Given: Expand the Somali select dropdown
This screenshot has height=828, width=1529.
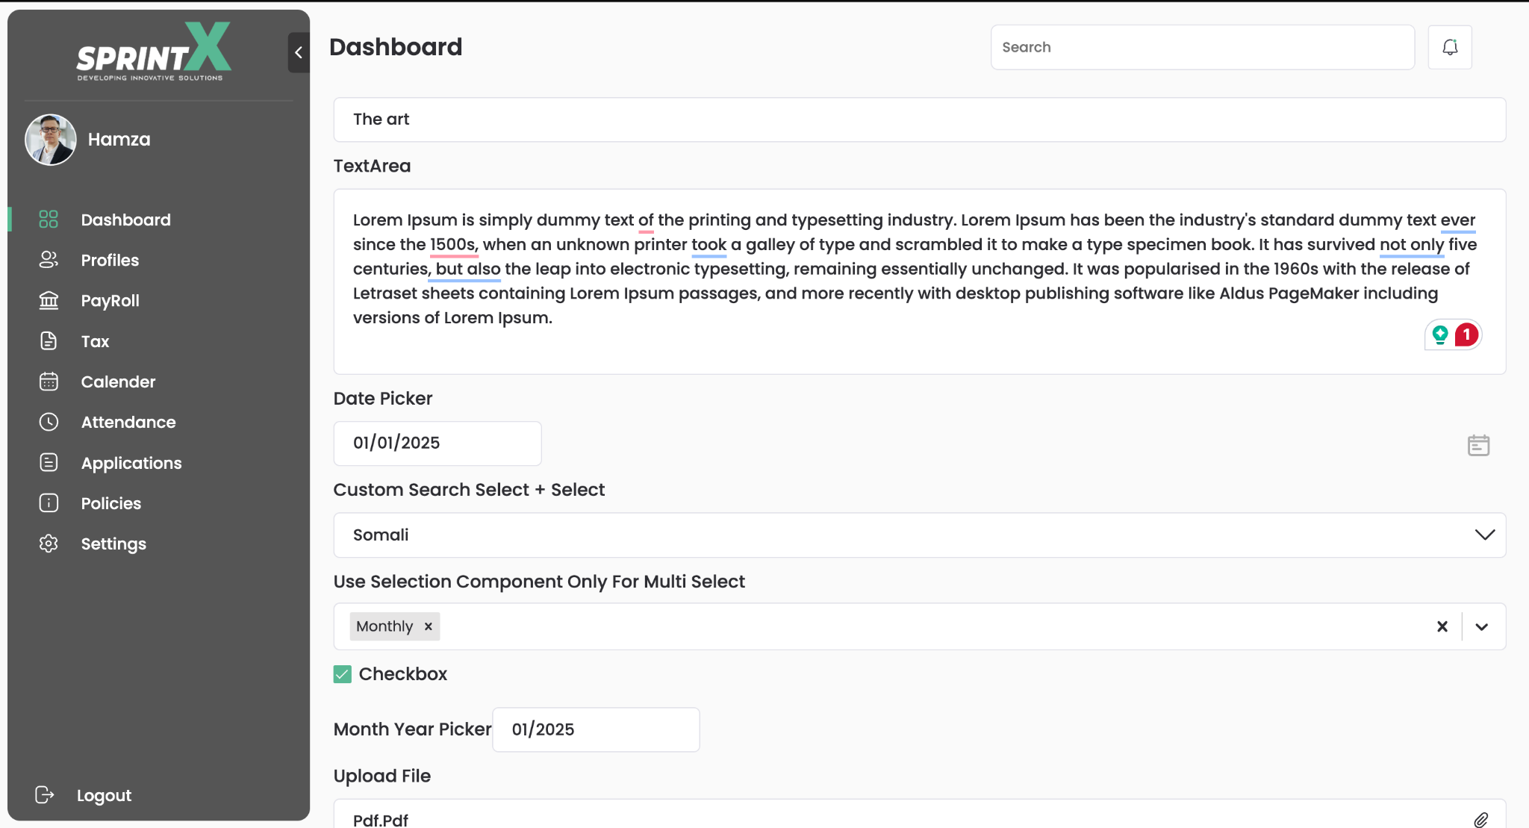Looking at the screenshot, I should [1484, 535].
